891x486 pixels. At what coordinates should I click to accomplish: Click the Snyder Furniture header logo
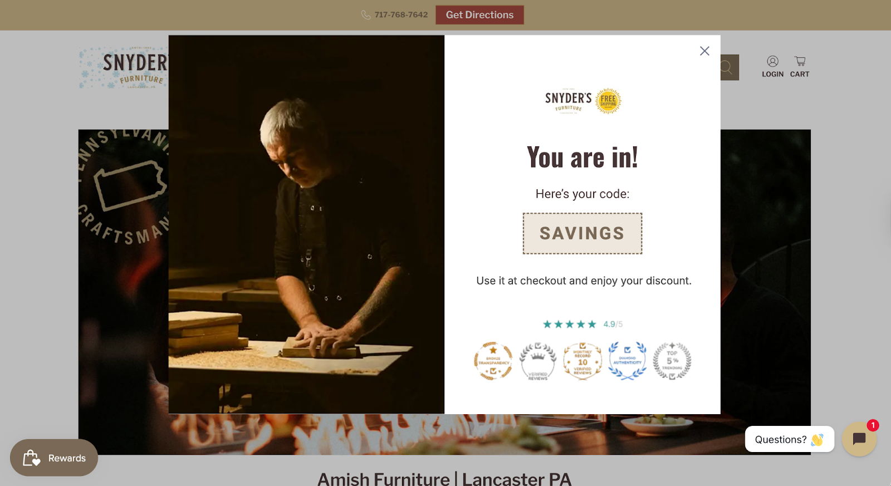123,67
